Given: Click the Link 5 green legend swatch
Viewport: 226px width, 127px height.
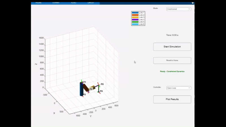Looking at the screenshot, I should (x=135, y=22).
